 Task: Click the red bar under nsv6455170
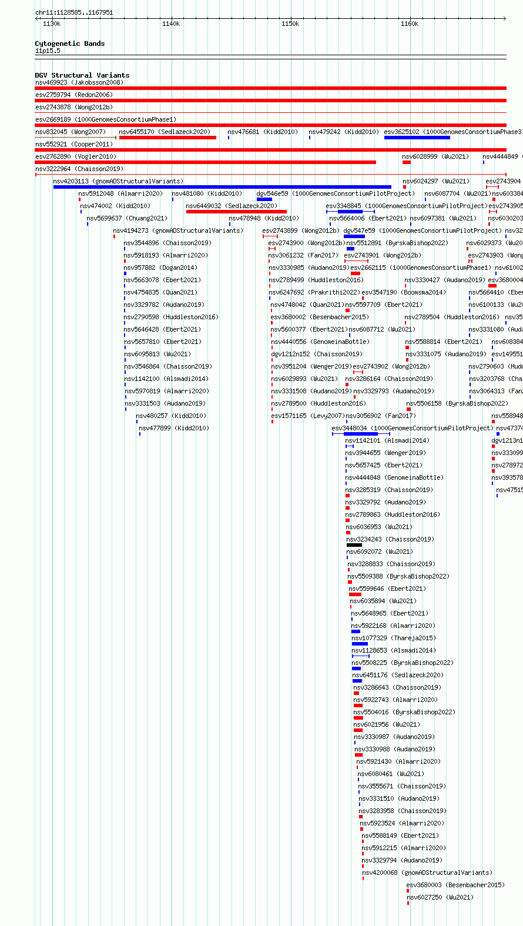[x=167, y=138]
